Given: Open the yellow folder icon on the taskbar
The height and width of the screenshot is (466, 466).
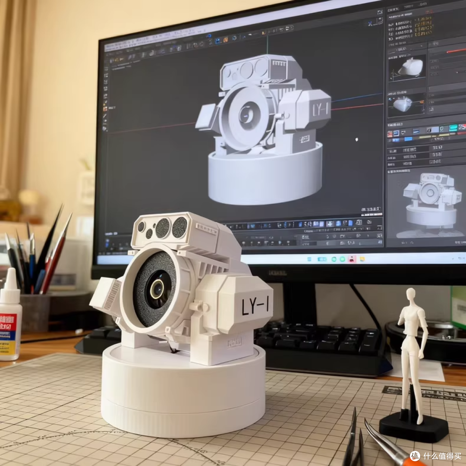Looking at the screenshot, I should 362,259.
